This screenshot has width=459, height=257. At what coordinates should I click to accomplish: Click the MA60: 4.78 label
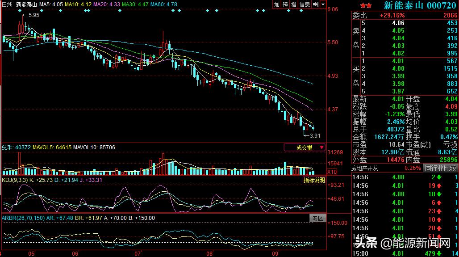[x=163, y=4]
